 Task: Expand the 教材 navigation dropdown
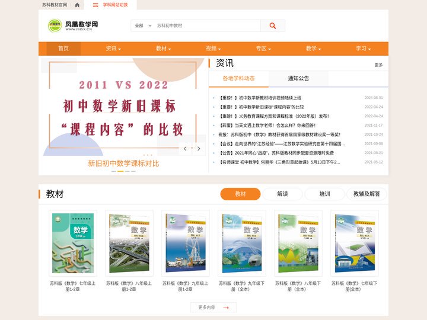pos(164,49)
